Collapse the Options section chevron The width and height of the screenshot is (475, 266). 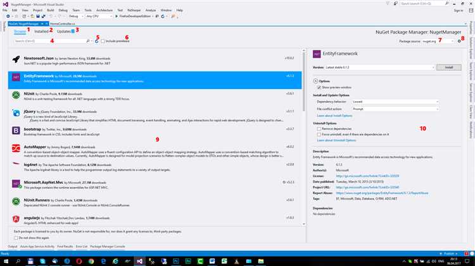[x=315, y=81]
